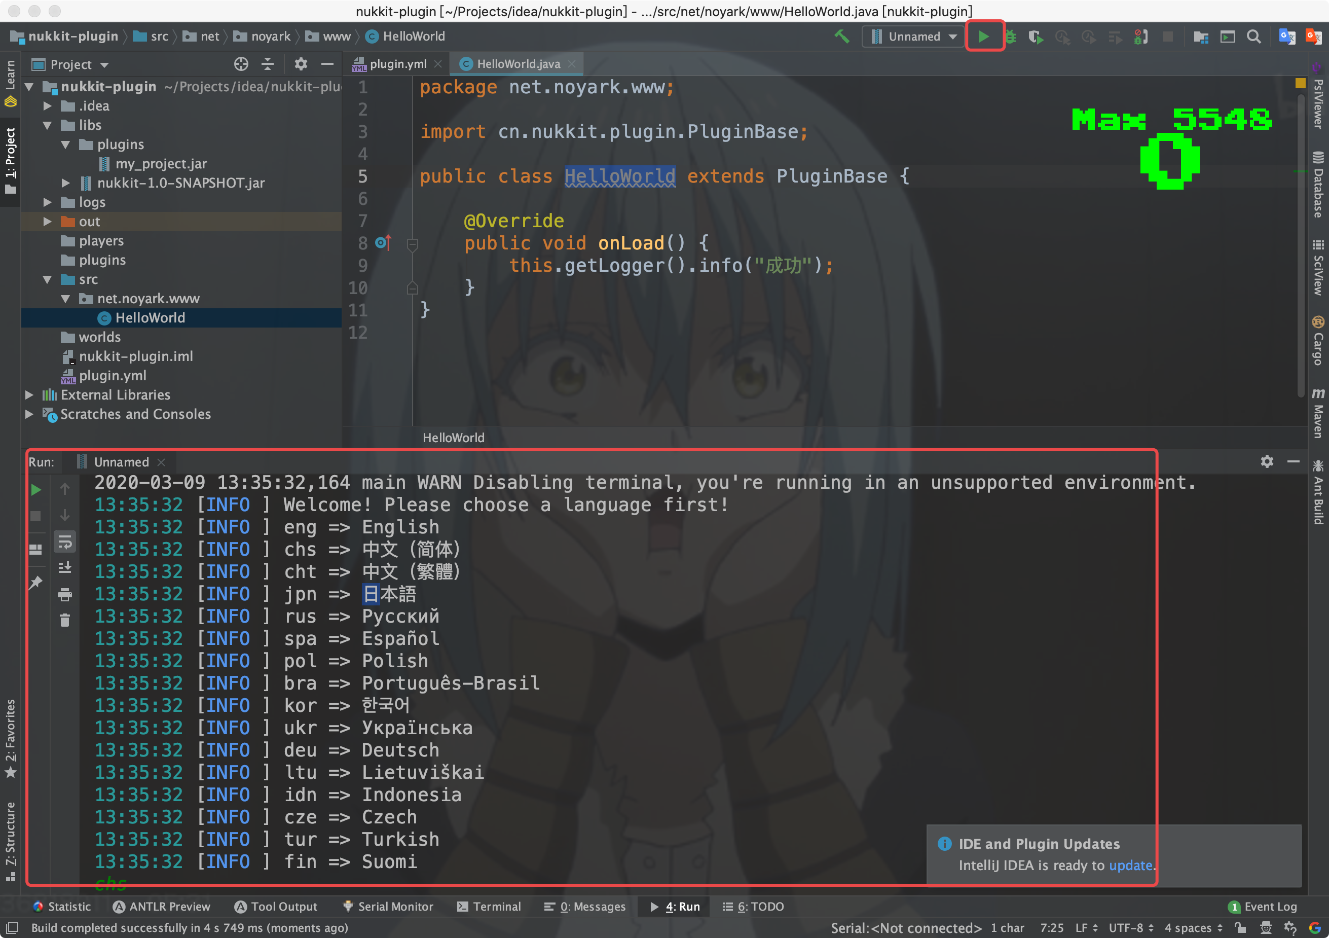Click the green Run button in toolbar
1329x938 pixels.
983,37
